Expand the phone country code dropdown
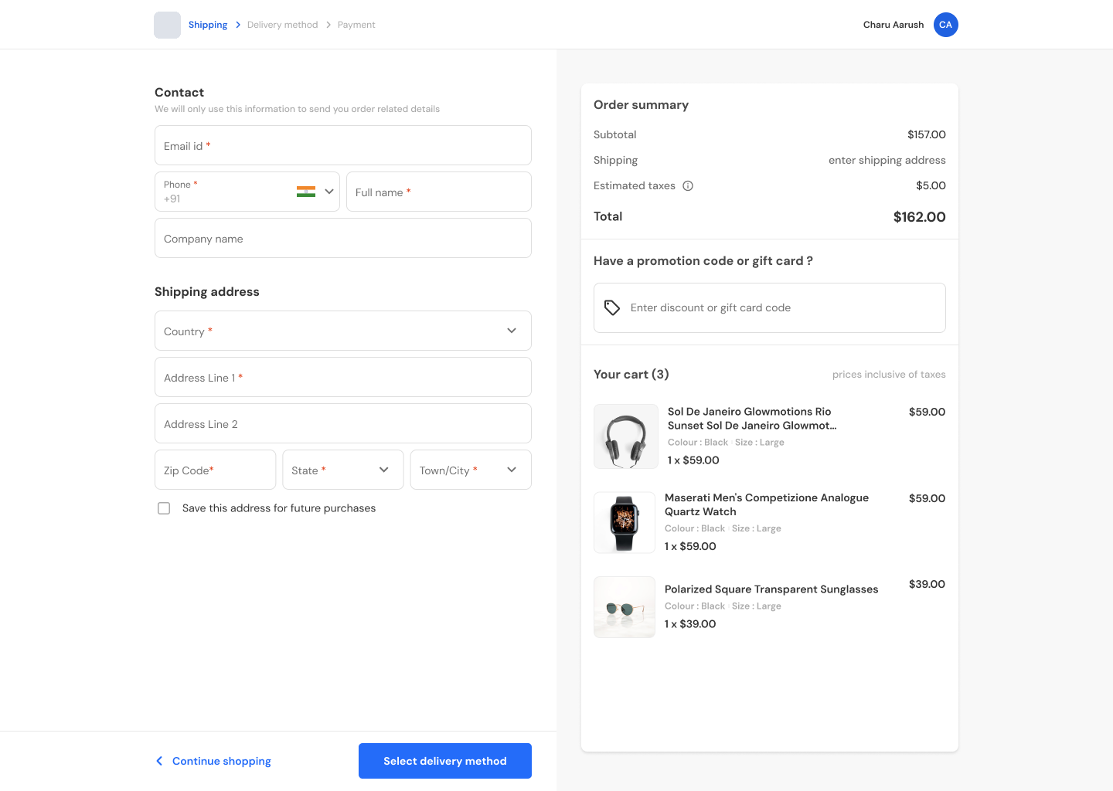 coord(329,192)
